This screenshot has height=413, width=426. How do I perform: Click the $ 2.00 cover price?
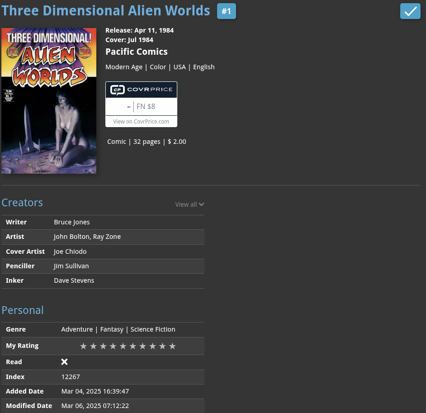[177, 142]
